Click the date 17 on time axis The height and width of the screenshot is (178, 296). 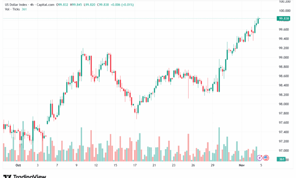(135, 166)
